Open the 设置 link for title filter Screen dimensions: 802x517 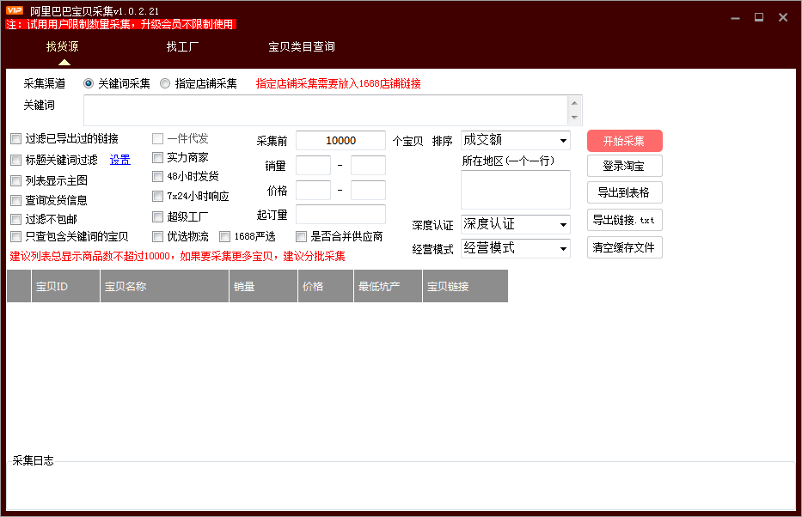(120, 160)
